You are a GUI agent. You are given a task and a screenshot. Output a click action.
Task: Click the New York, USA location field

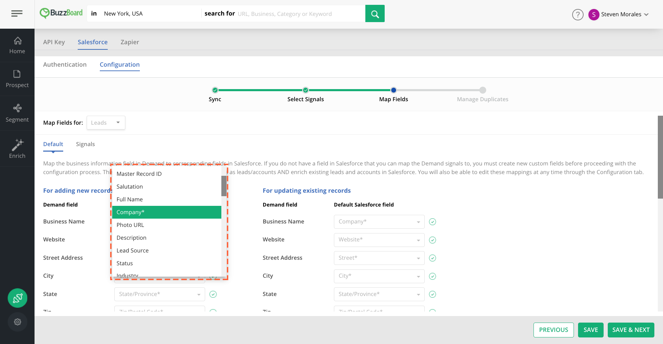coord(151,13)
